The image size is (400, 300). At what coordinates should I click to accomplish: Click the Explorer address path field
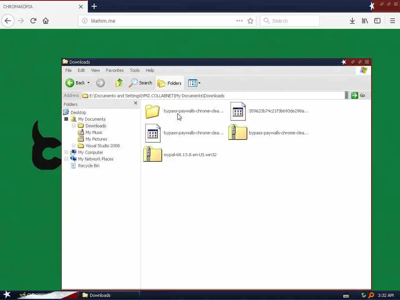[213, 95]
